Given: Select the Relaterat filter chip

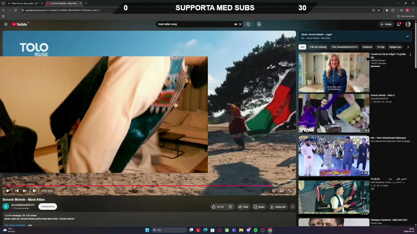Looking at the screenshot, I should [367, 47].
